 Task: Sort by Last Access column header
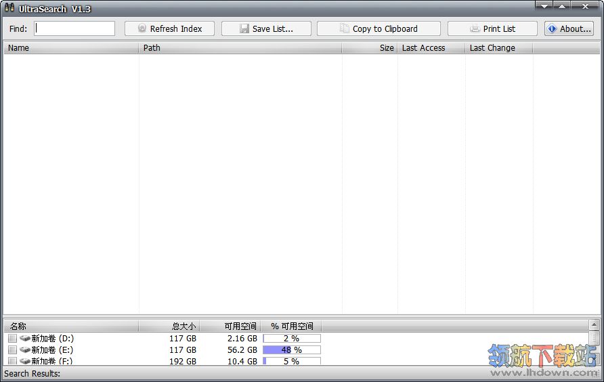431,48
